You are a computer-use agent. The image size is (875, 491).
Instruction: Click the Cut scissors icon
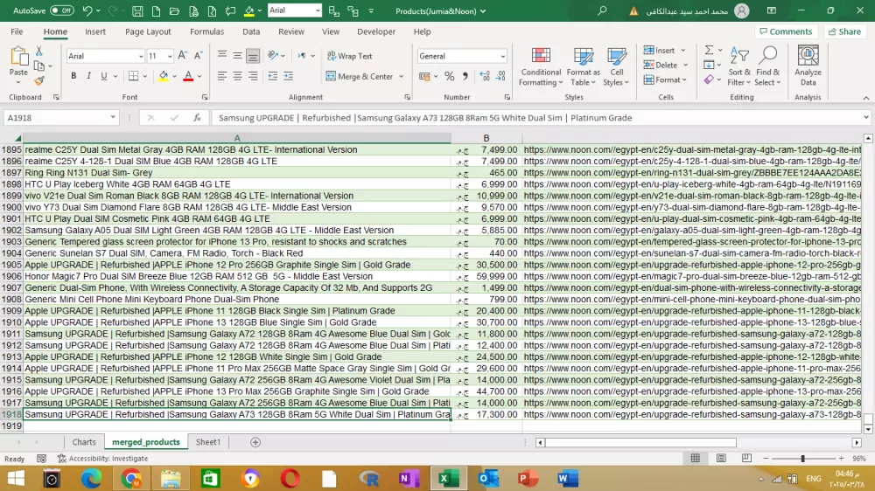(x=39, y=52)
